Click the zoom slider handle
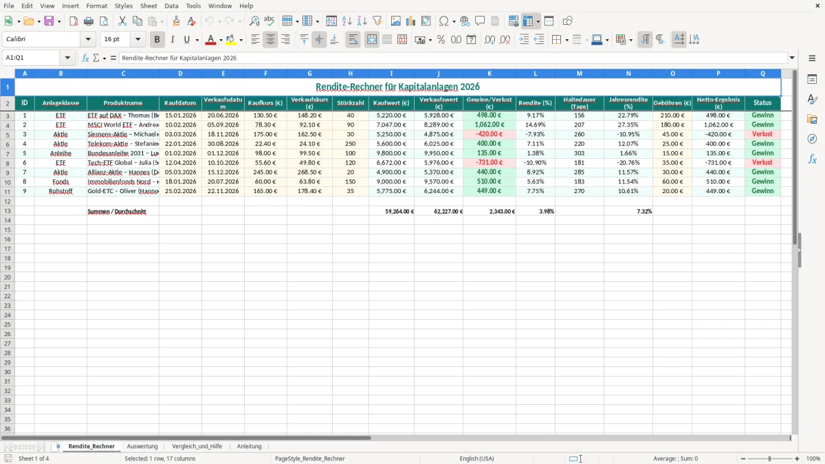825x464 pixels. click(x=770, y=459)
